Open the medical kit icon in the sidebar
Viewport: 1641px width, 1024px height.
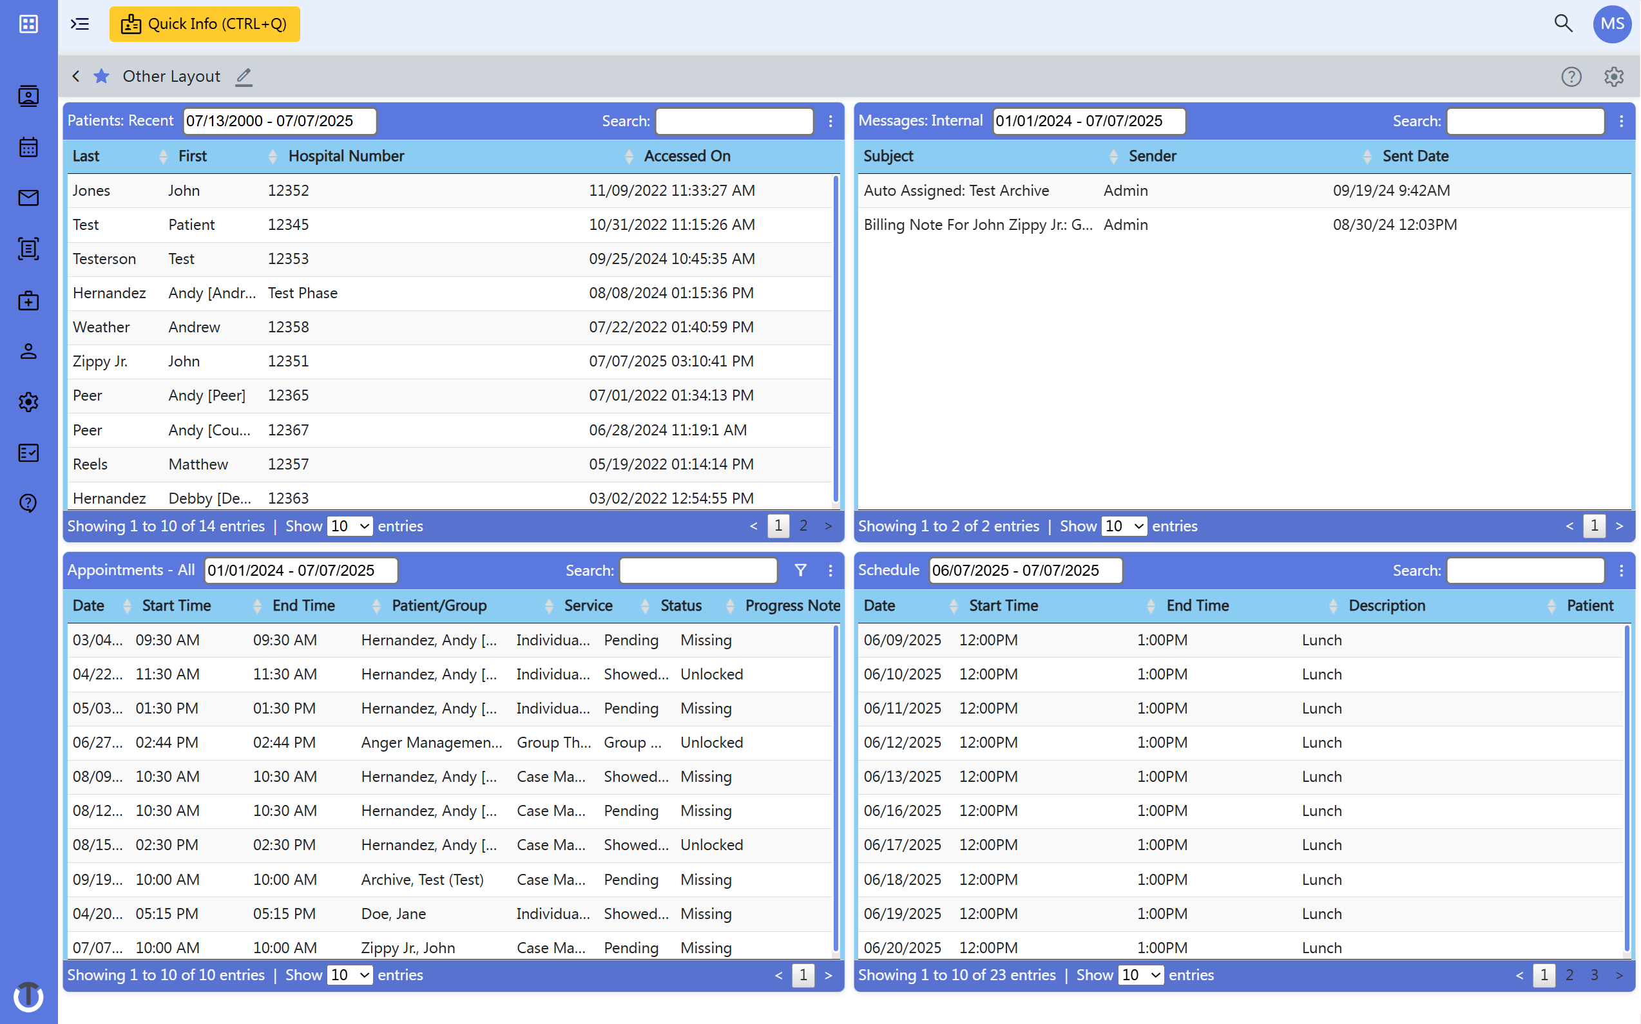point(28,301)
